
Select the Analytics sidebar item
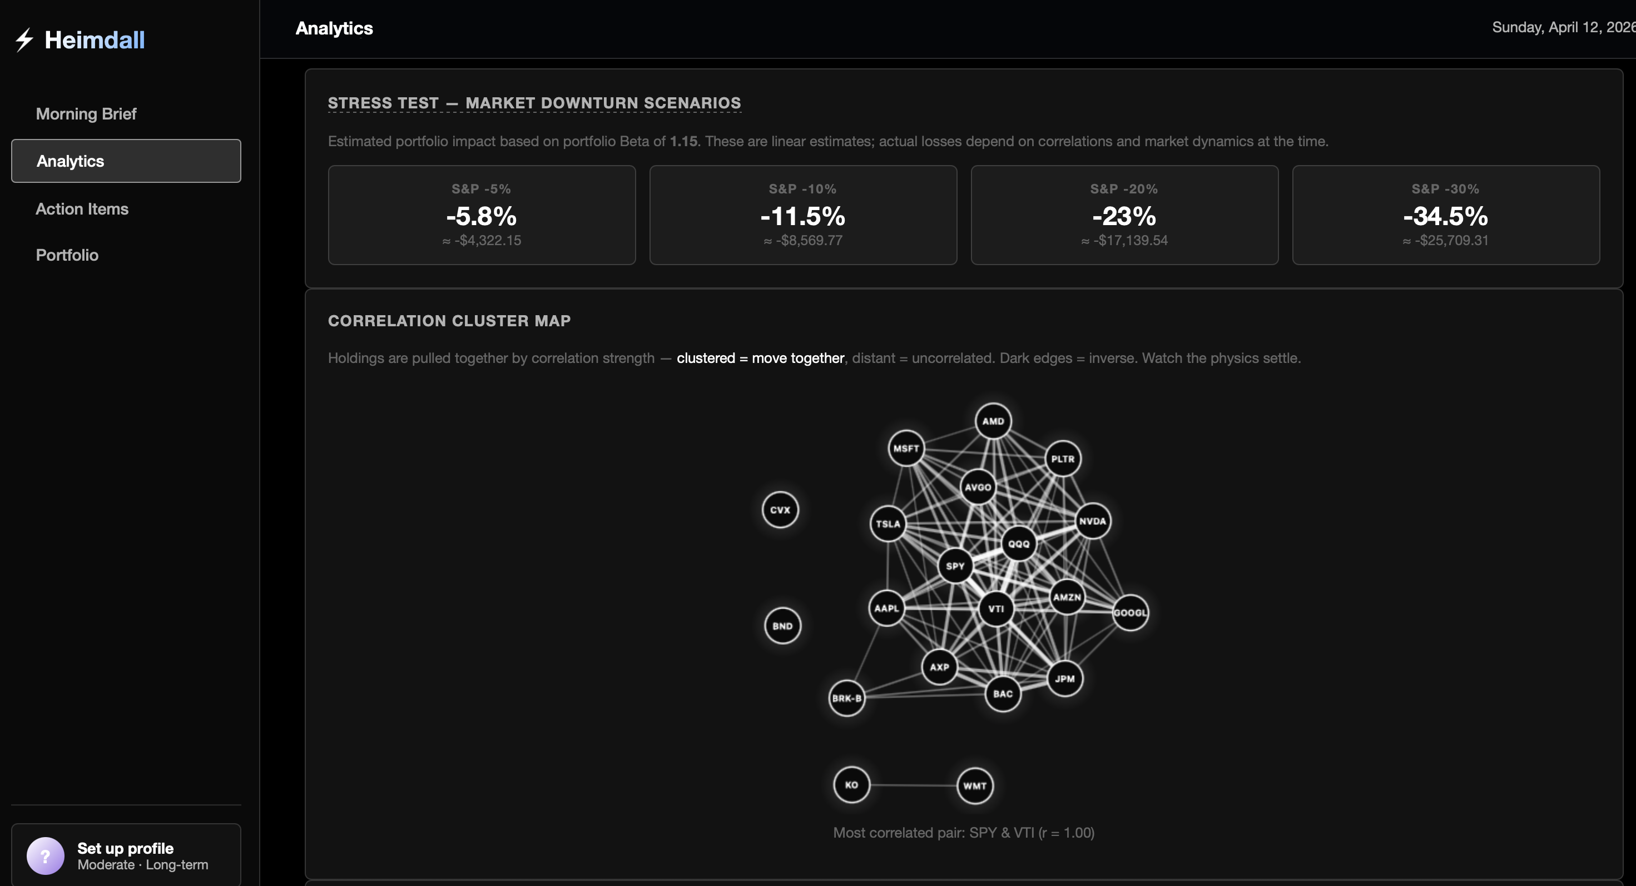126,161
